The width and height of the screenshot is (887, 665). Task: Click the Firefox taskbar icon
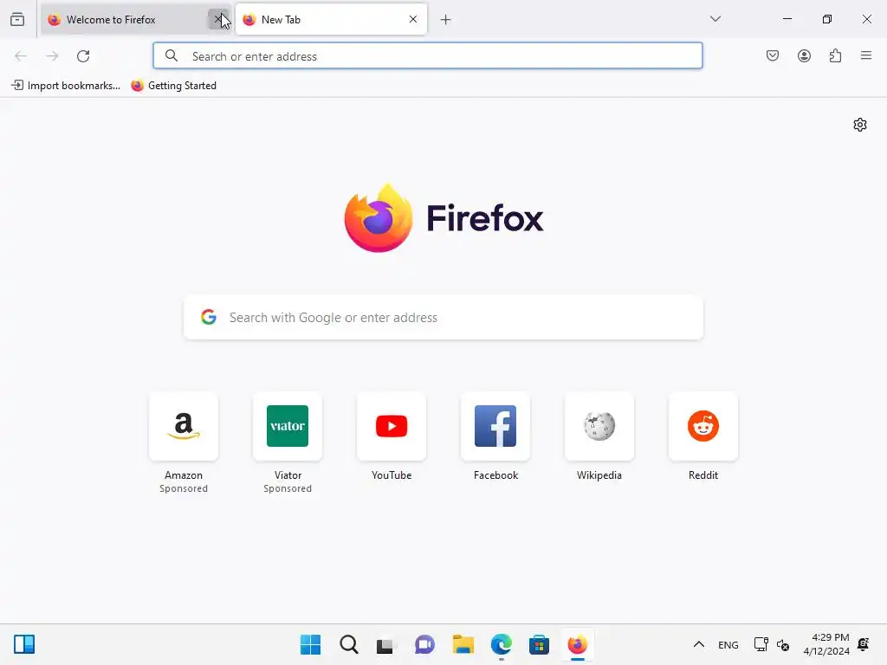point(578,644)
